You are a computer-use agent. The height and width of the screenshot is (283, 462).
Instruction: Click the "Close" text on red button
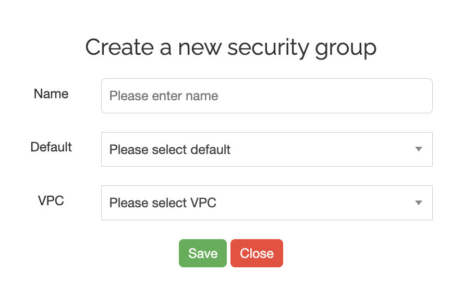tap(257, 253)
